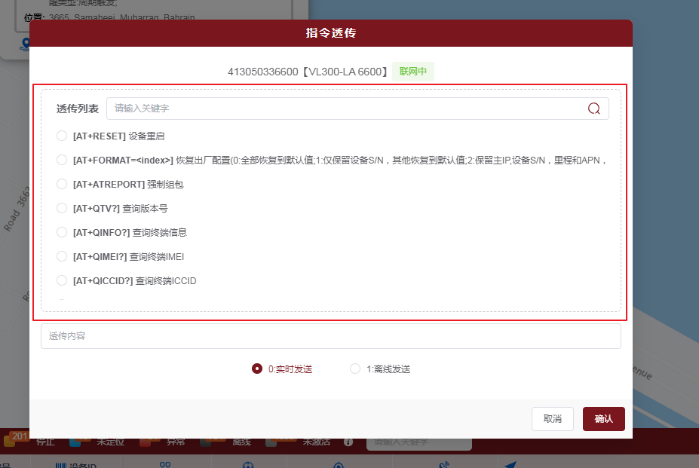Choose the AT+FORMAT 恢复出厂配置 option

[x=62, y=161]
